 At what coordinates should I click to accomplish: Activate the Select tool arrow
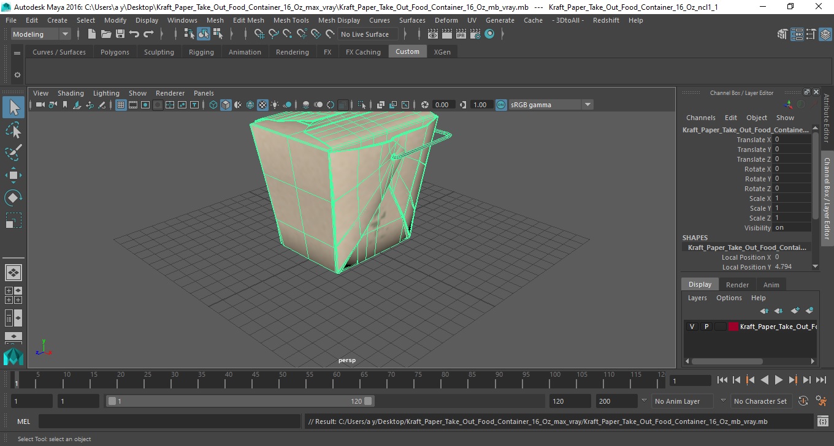[x=13, y=107]
